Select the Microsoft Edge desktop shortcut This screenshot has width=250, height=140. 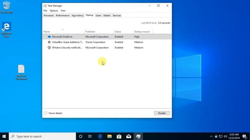click(x=6, y=30)
